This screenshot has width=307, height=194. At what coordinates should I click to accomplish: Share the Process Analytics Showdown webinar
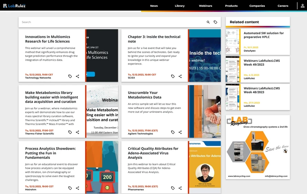(78, 188)
